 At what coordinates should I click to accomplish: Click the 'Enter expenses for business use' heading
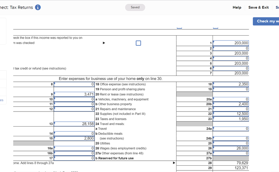coord(110,78)
